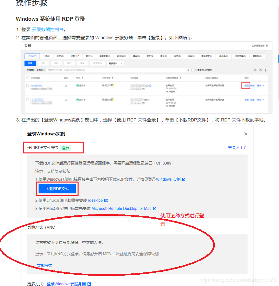279x286 pixels.
Task: Open the 更多操作 dropdown
Action: point(115,63)
